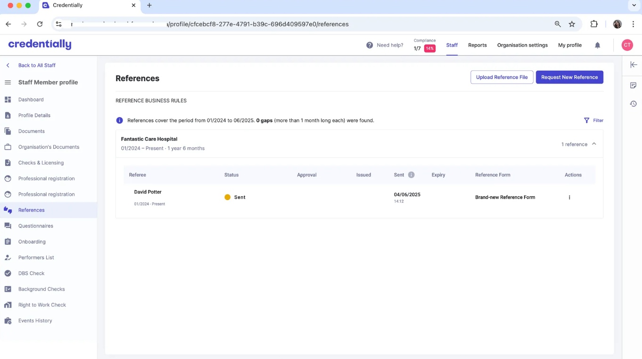This screenshot has height=359, width=642.
Task: Open the history clock icon in right panel
Action: pos(633,104)
